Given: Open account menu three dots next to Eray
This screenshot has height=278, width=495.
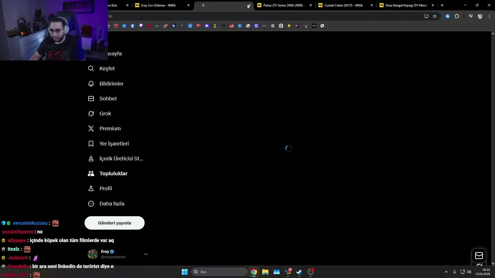Looking at the screenshot, I should pyautogui.click(x=146, y=254).
